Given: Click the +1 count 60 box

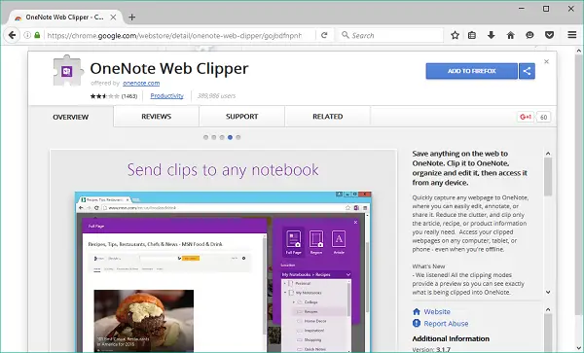Looking at the screenshot, I should [x=543, y=117].
